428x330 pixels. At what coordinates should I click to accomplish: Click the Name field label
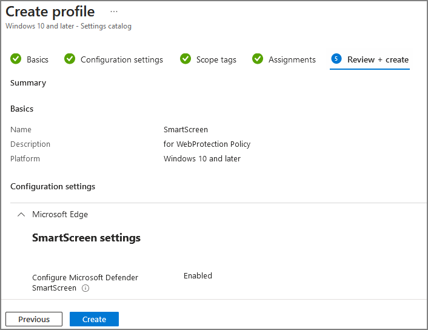click(21, 129)
